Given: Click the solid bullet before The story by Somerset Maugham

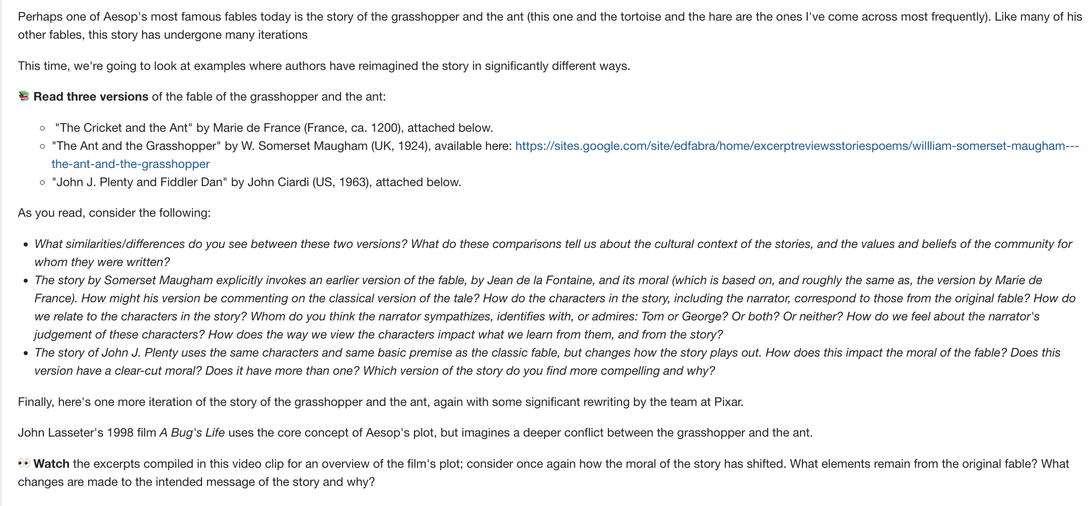Looking at the screenshot, I should pyautogui.click(x=26, y=281).
